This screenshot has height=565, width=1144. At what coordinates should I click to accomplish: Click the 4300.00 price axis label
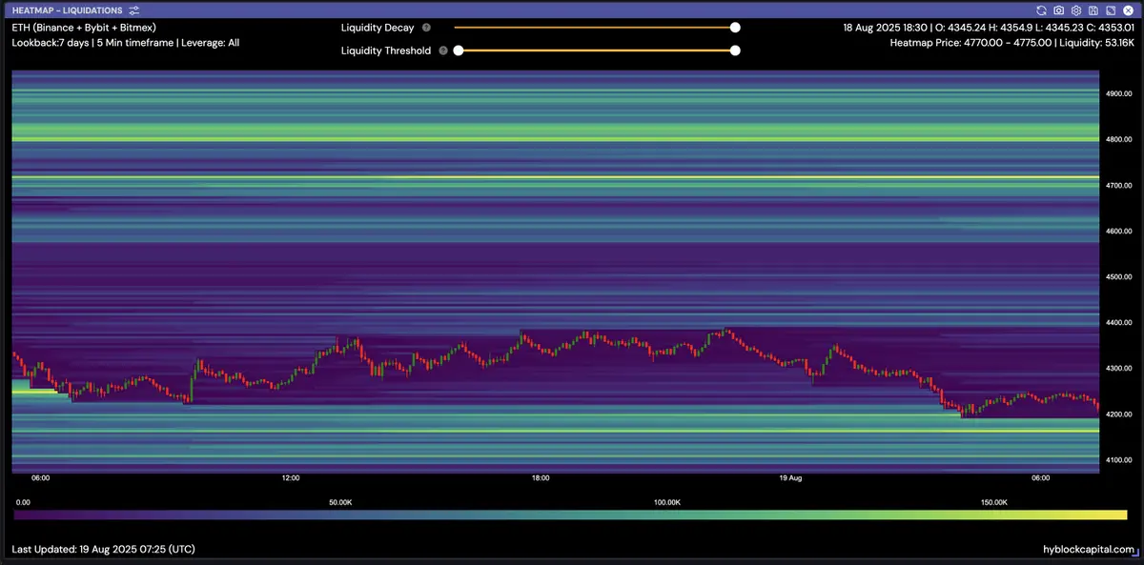[1119, 369]
